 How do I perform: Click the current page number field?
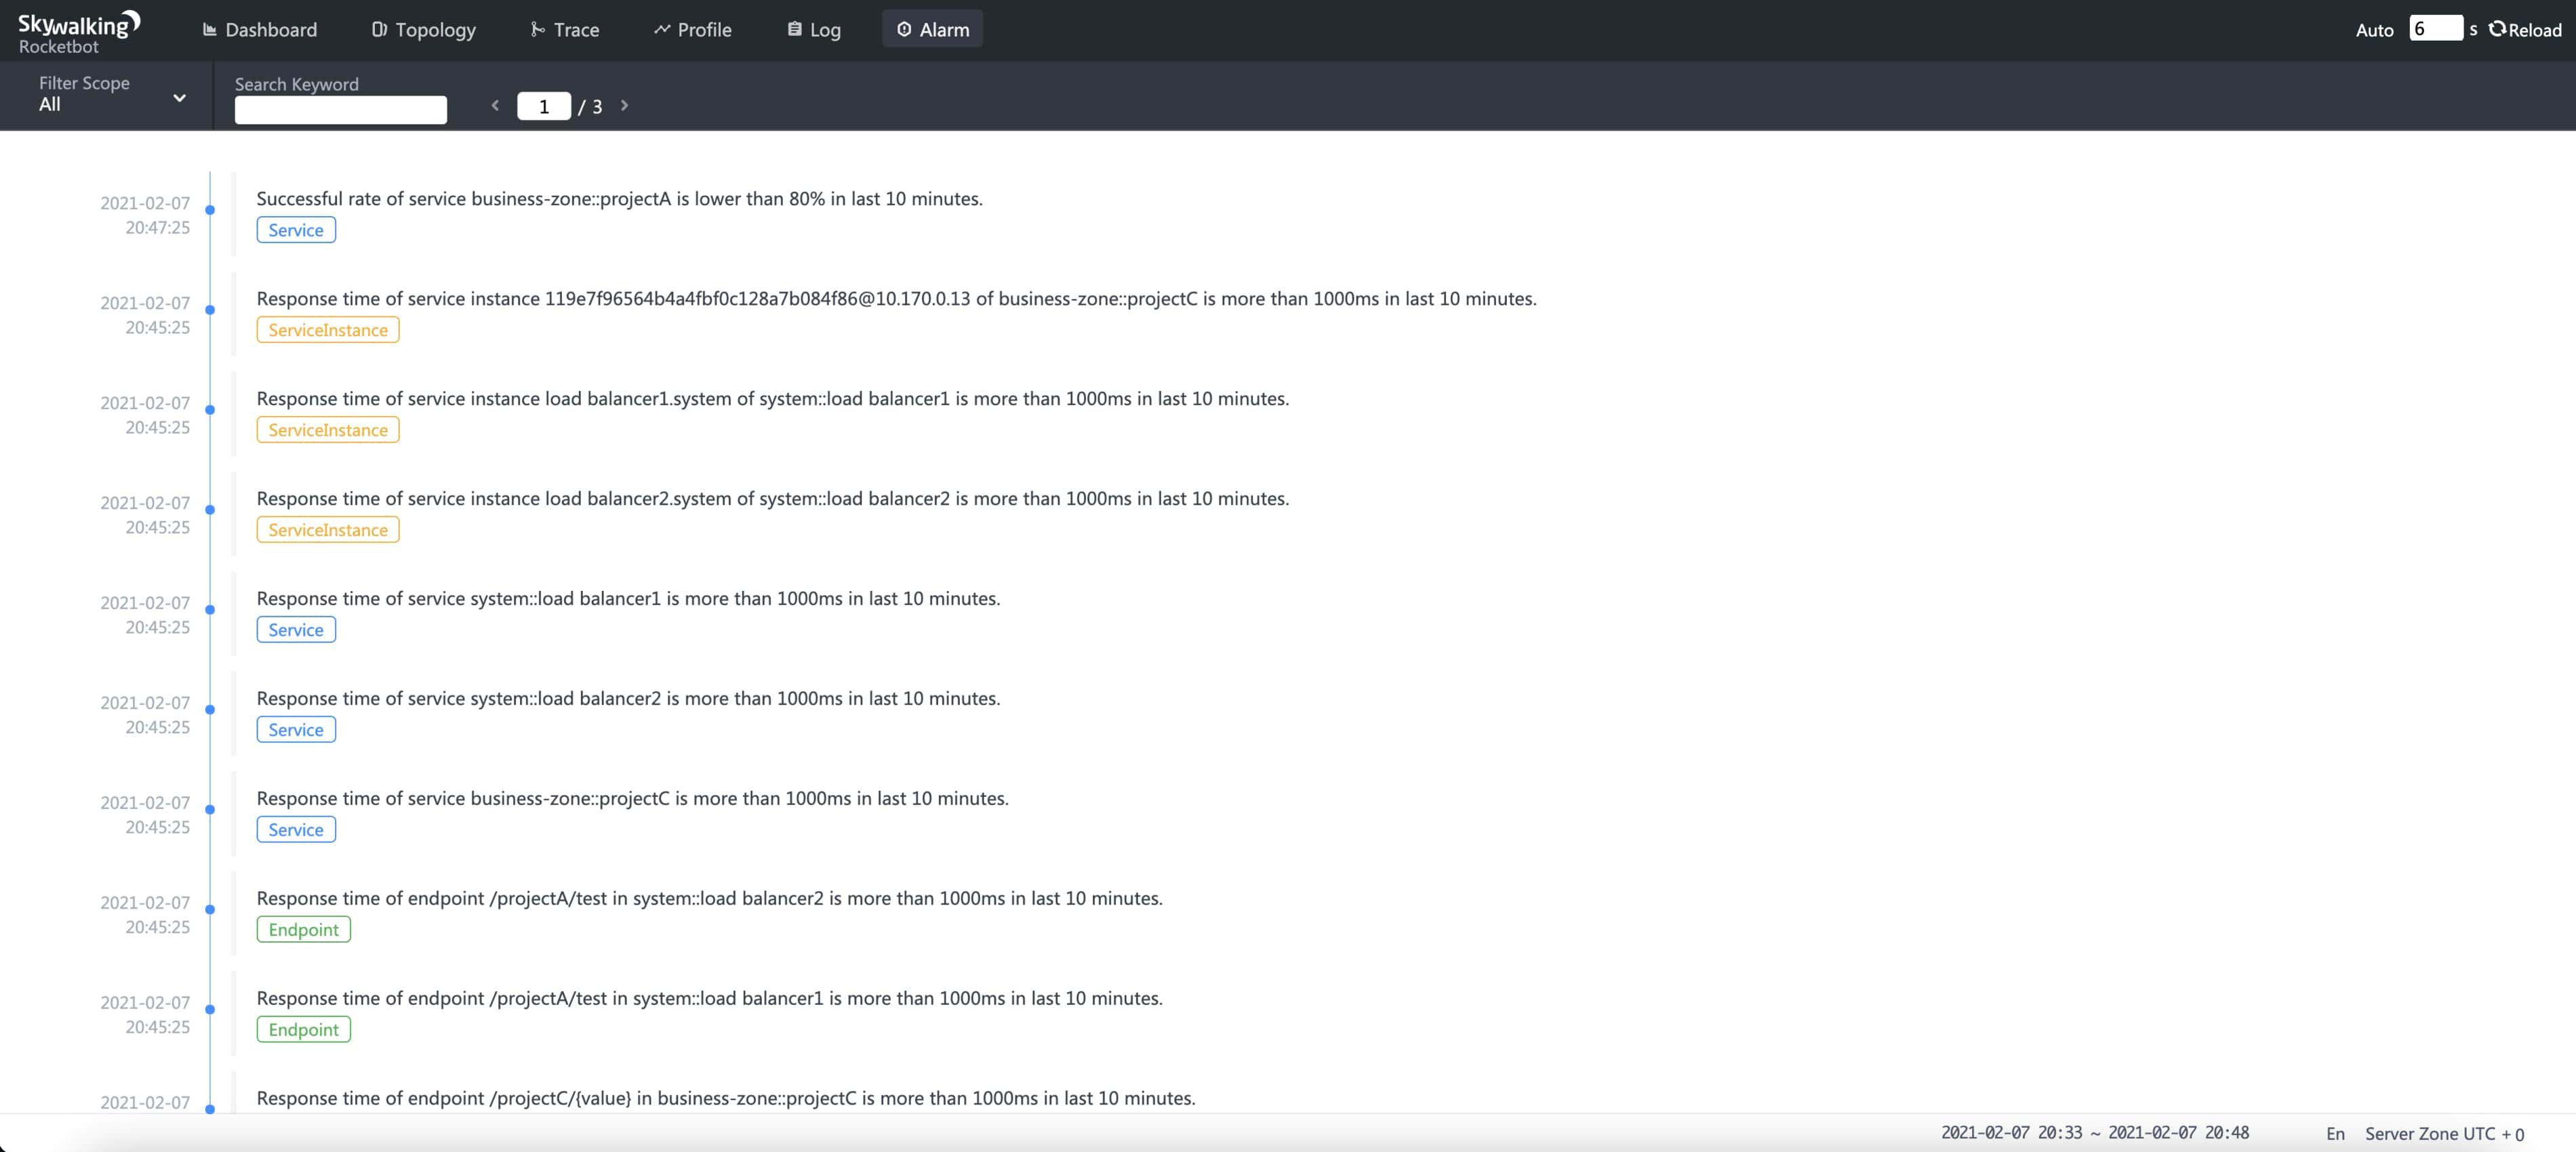pos(543,106)
